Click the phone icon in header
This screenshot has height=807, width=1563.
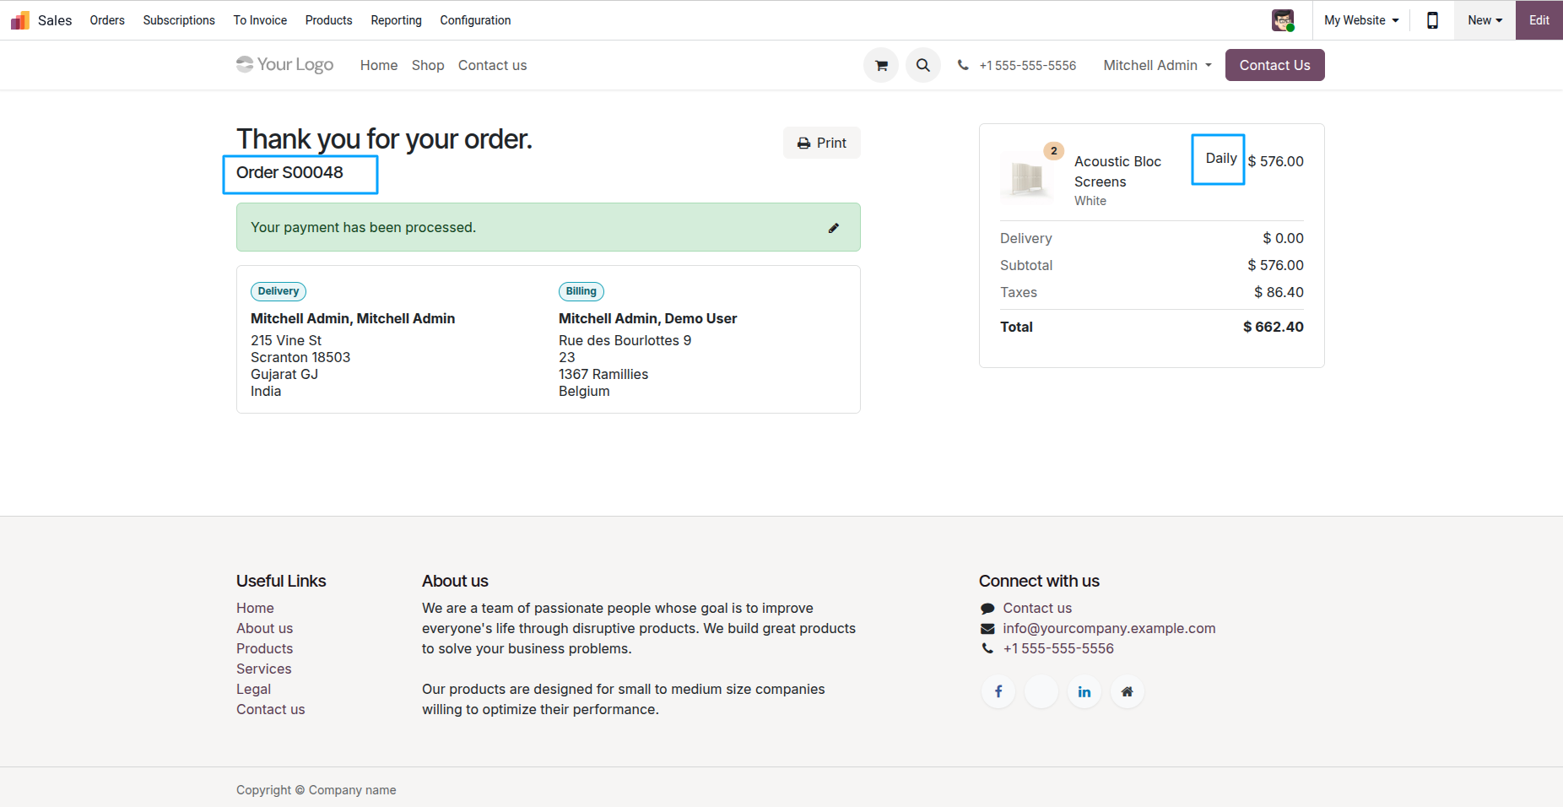(963, 65)
